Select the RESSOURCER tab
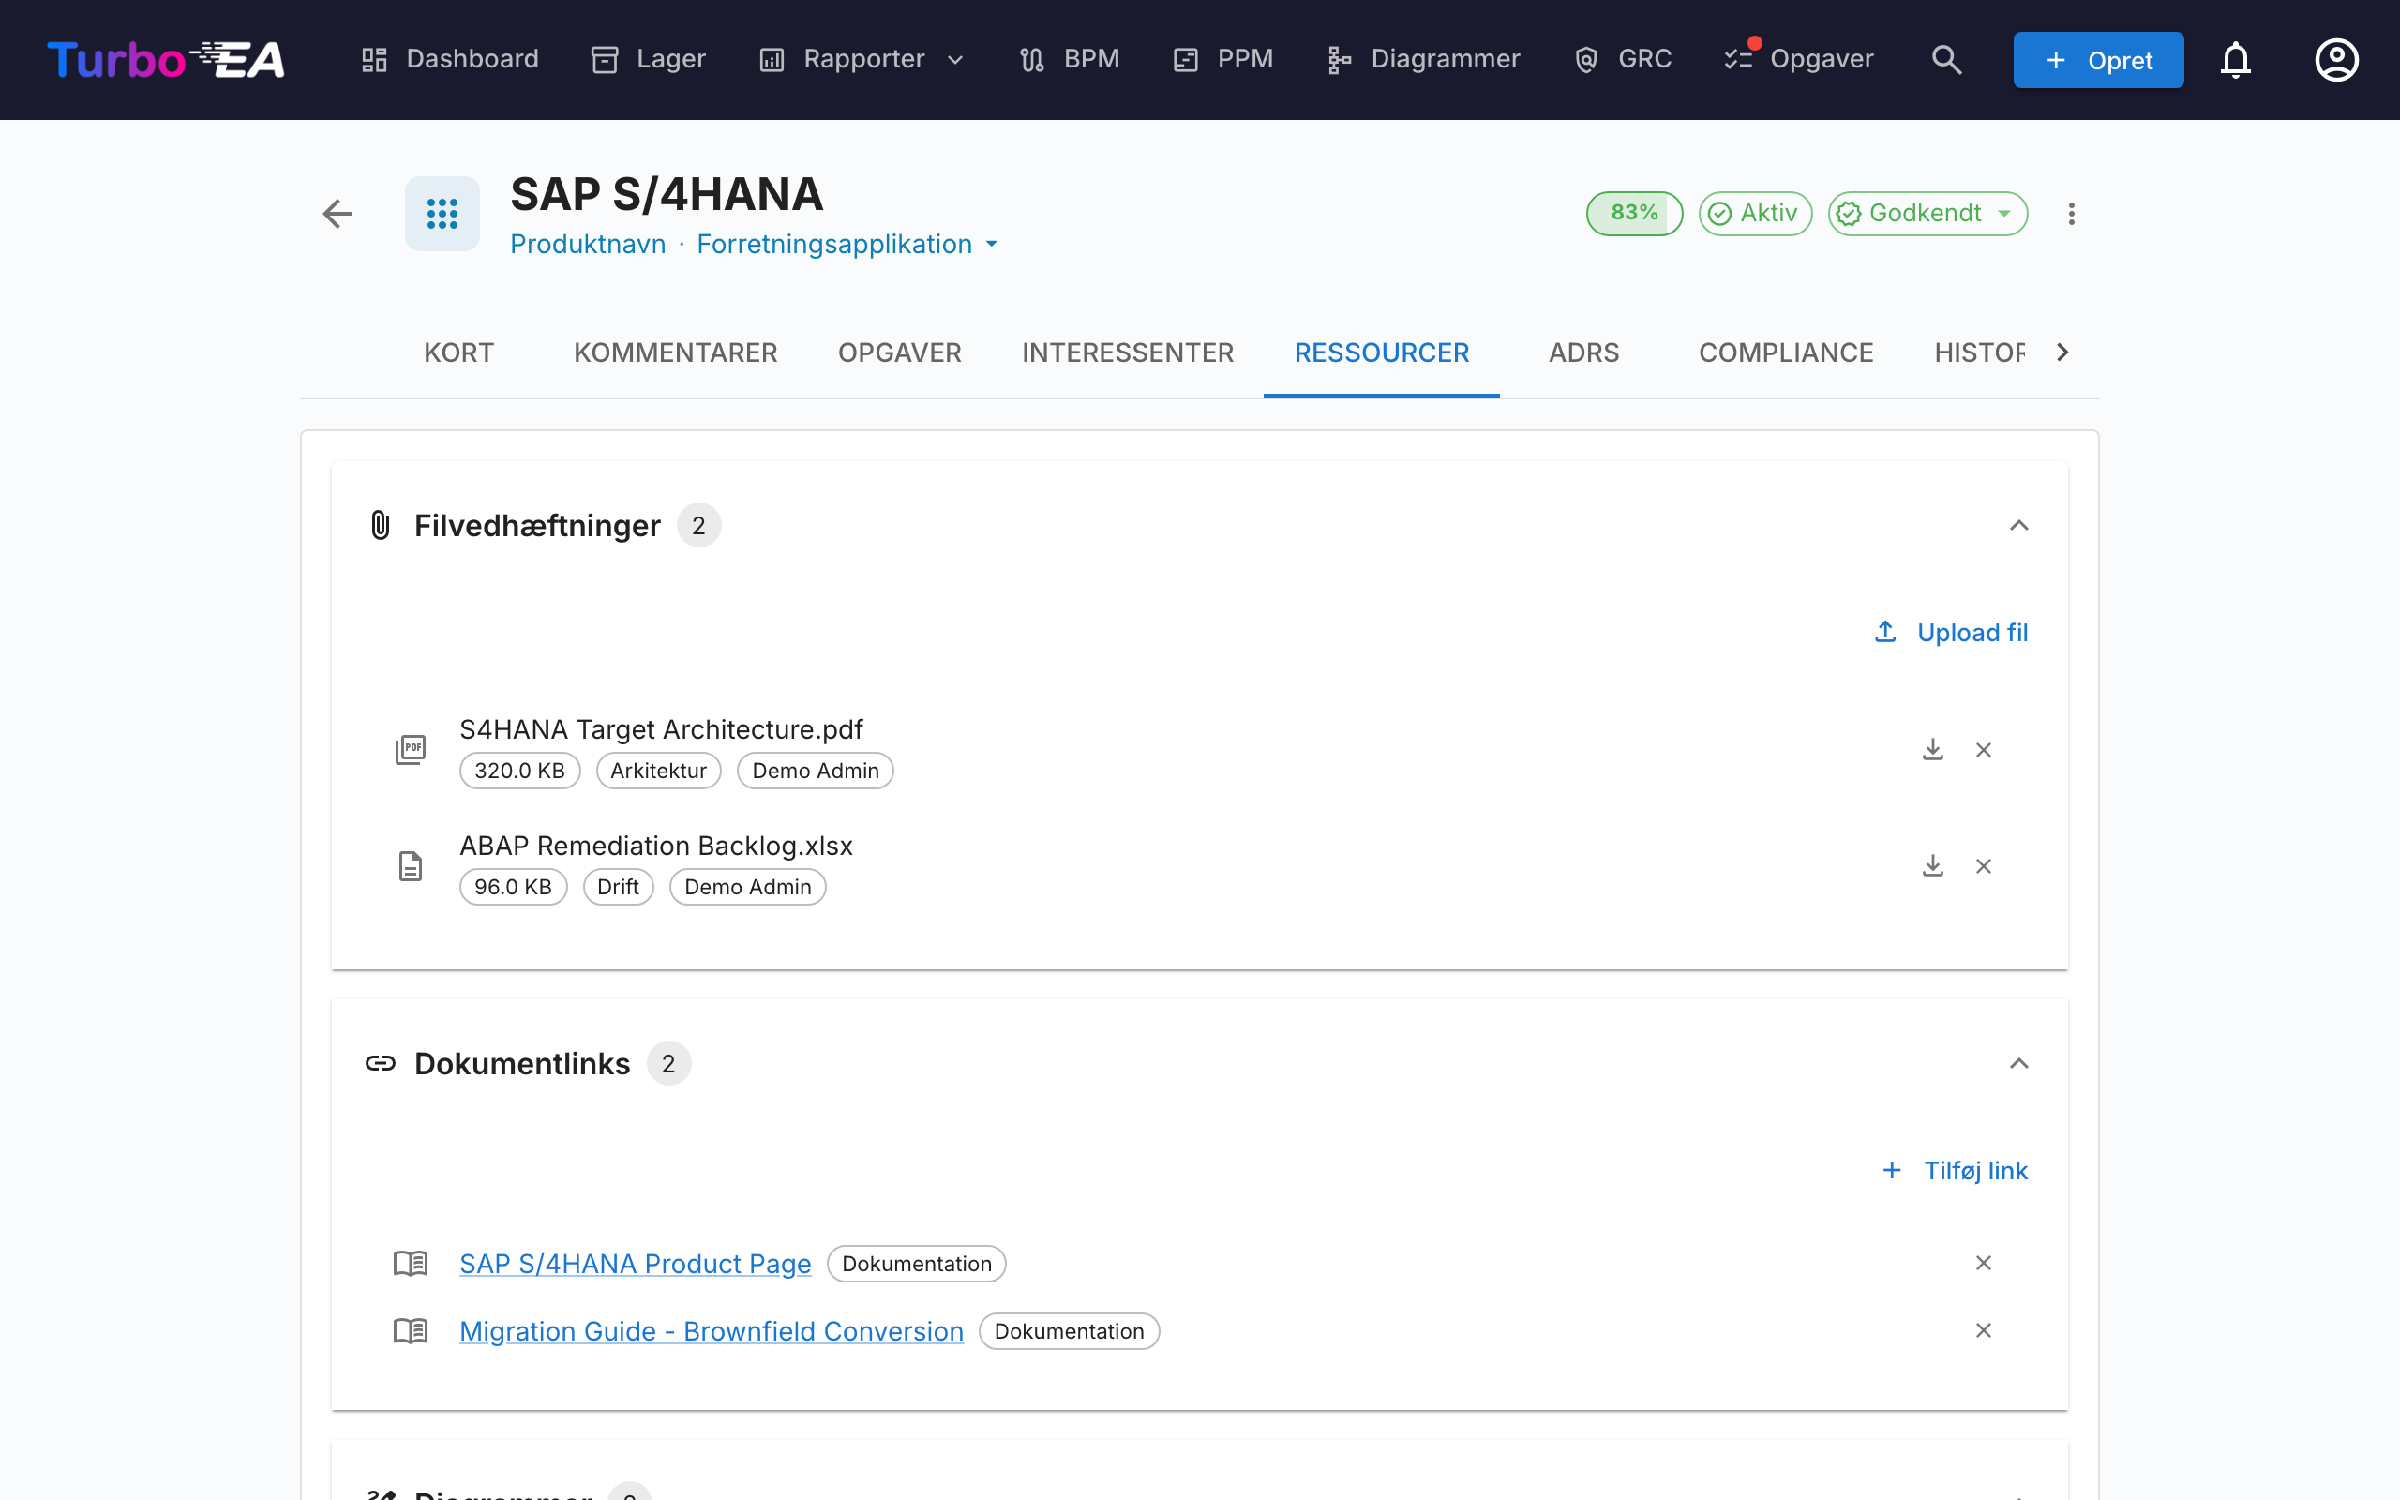2400x1500 pixels. (x=1382, y=353)
